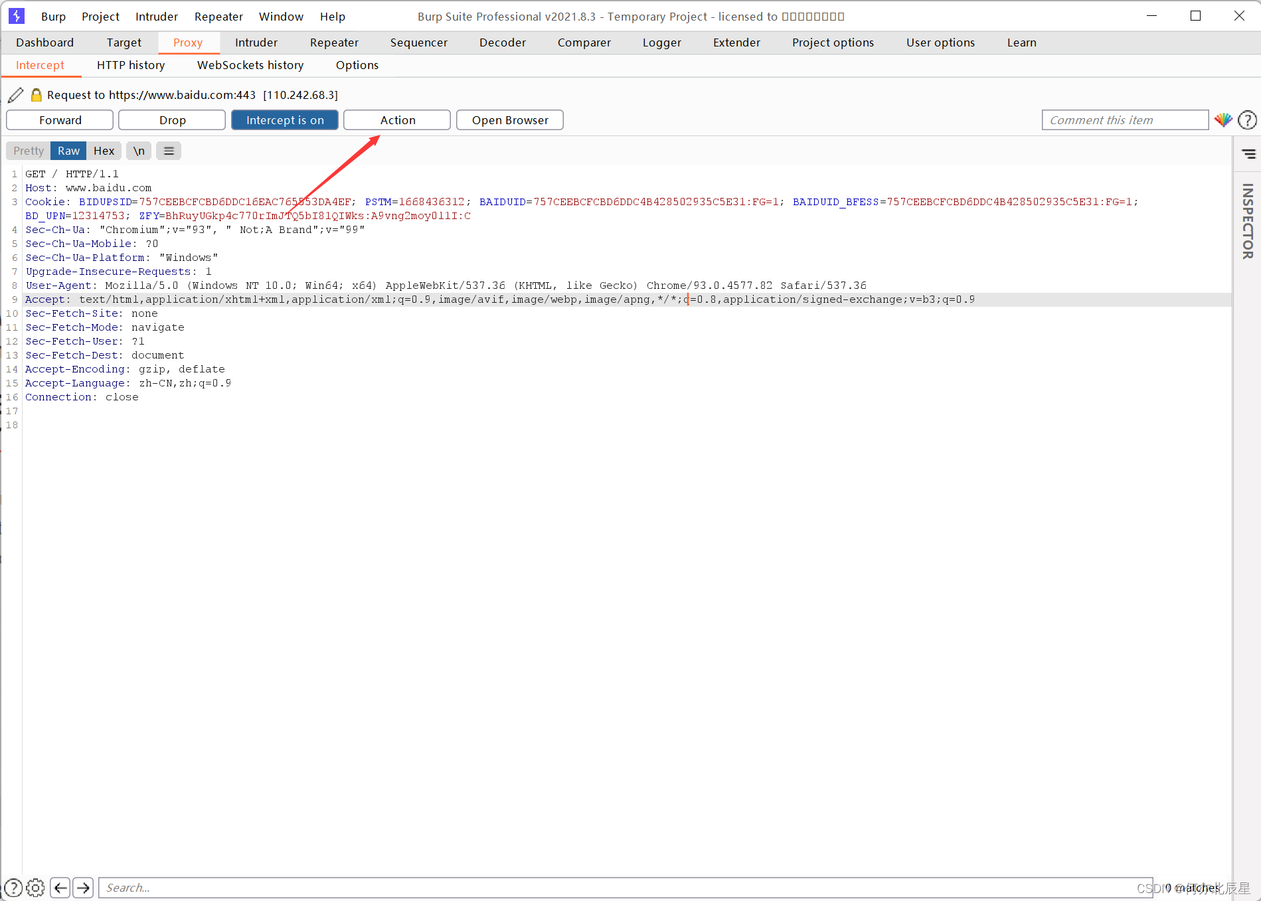This screenshot has width=1261, height=901.
Task: Toggle non-printable characters \n button
Action: 139,151
